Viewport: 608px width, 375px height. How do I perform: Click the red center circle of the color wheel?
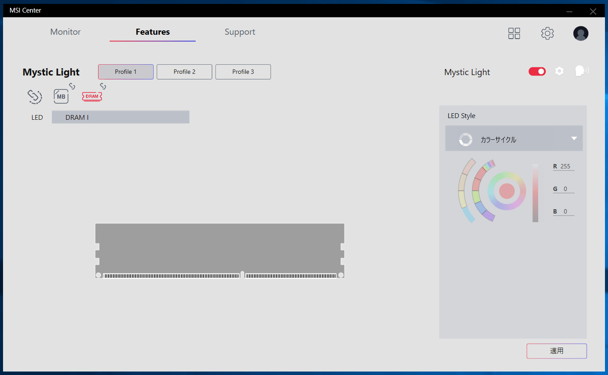click(x=507, y=191)
